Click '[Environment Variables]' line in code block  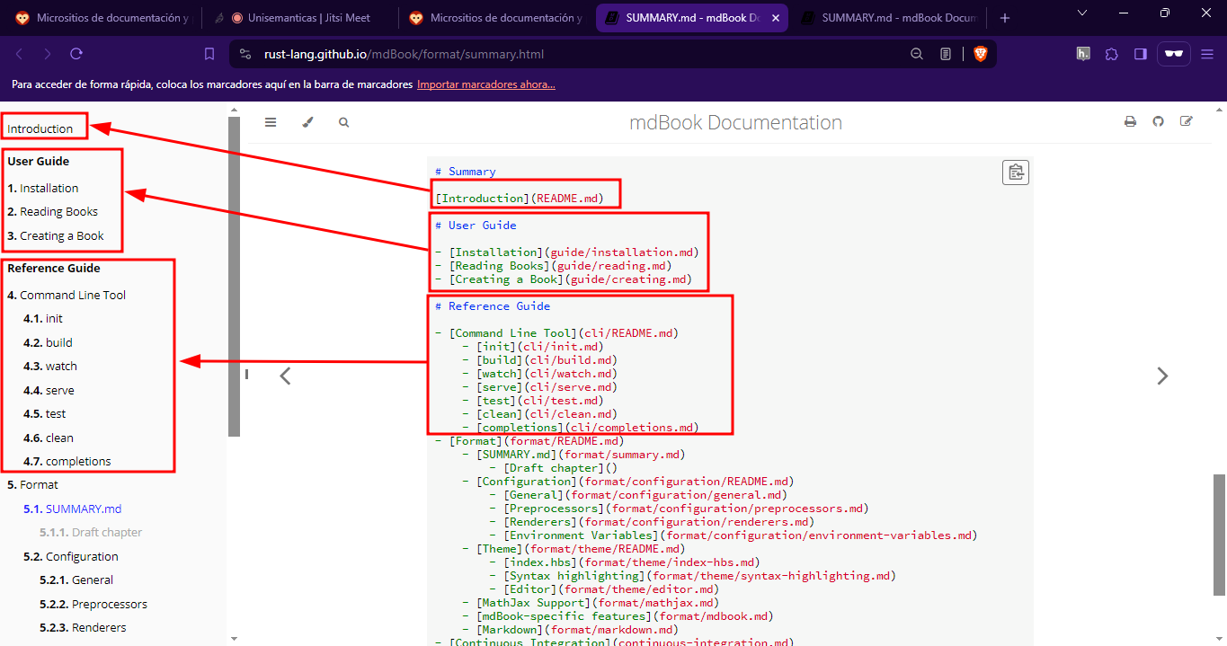tap(733, 535)
